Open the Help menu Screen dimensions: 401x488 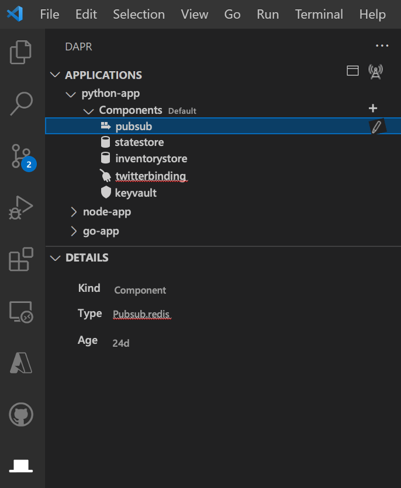point(372,15)
